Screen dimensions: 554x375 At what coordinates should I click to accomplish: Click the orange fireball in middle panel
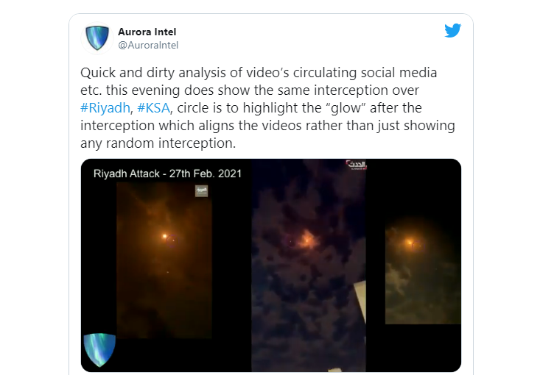tap(308, 239)
